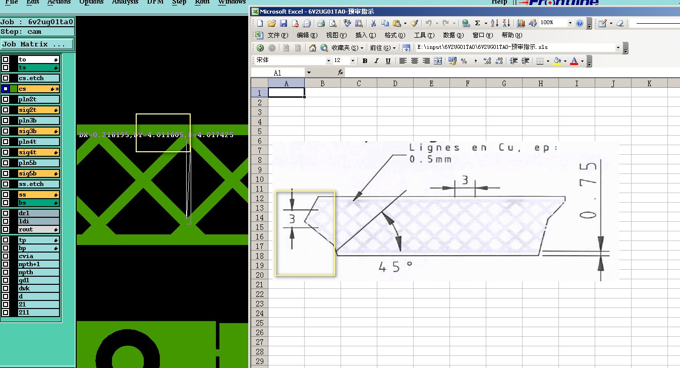The height and width of the screenshot is (368, 680).
Task: Expand the font color dropdown arrow
Action: point(582,61)
